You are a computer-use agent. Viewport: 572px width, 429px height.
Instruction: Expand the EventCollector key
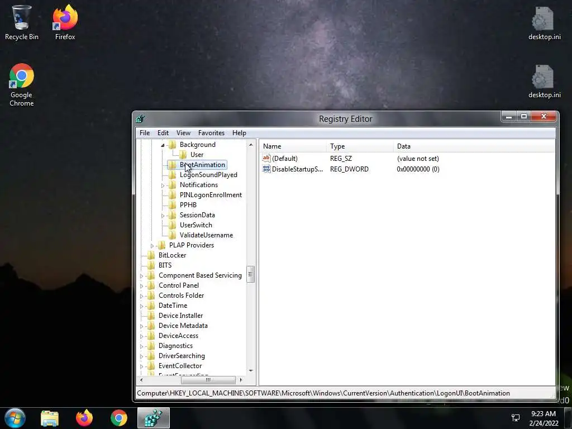[141, 366]
